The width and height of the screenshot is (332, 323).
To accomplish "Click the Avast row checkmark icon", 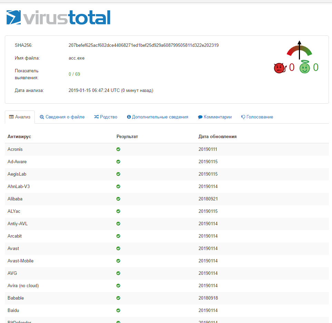I will coord(118,248).
